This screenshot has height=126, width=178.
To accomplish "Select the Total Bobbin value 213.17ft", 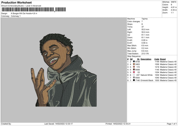I will [145, 54].
